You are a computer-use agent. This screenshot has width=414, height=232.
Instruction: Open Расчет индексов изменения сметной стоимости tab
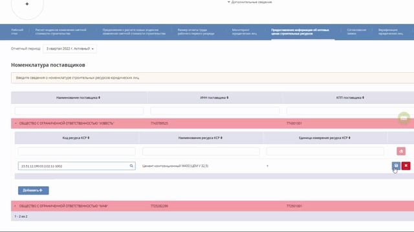tap(61, 32)
